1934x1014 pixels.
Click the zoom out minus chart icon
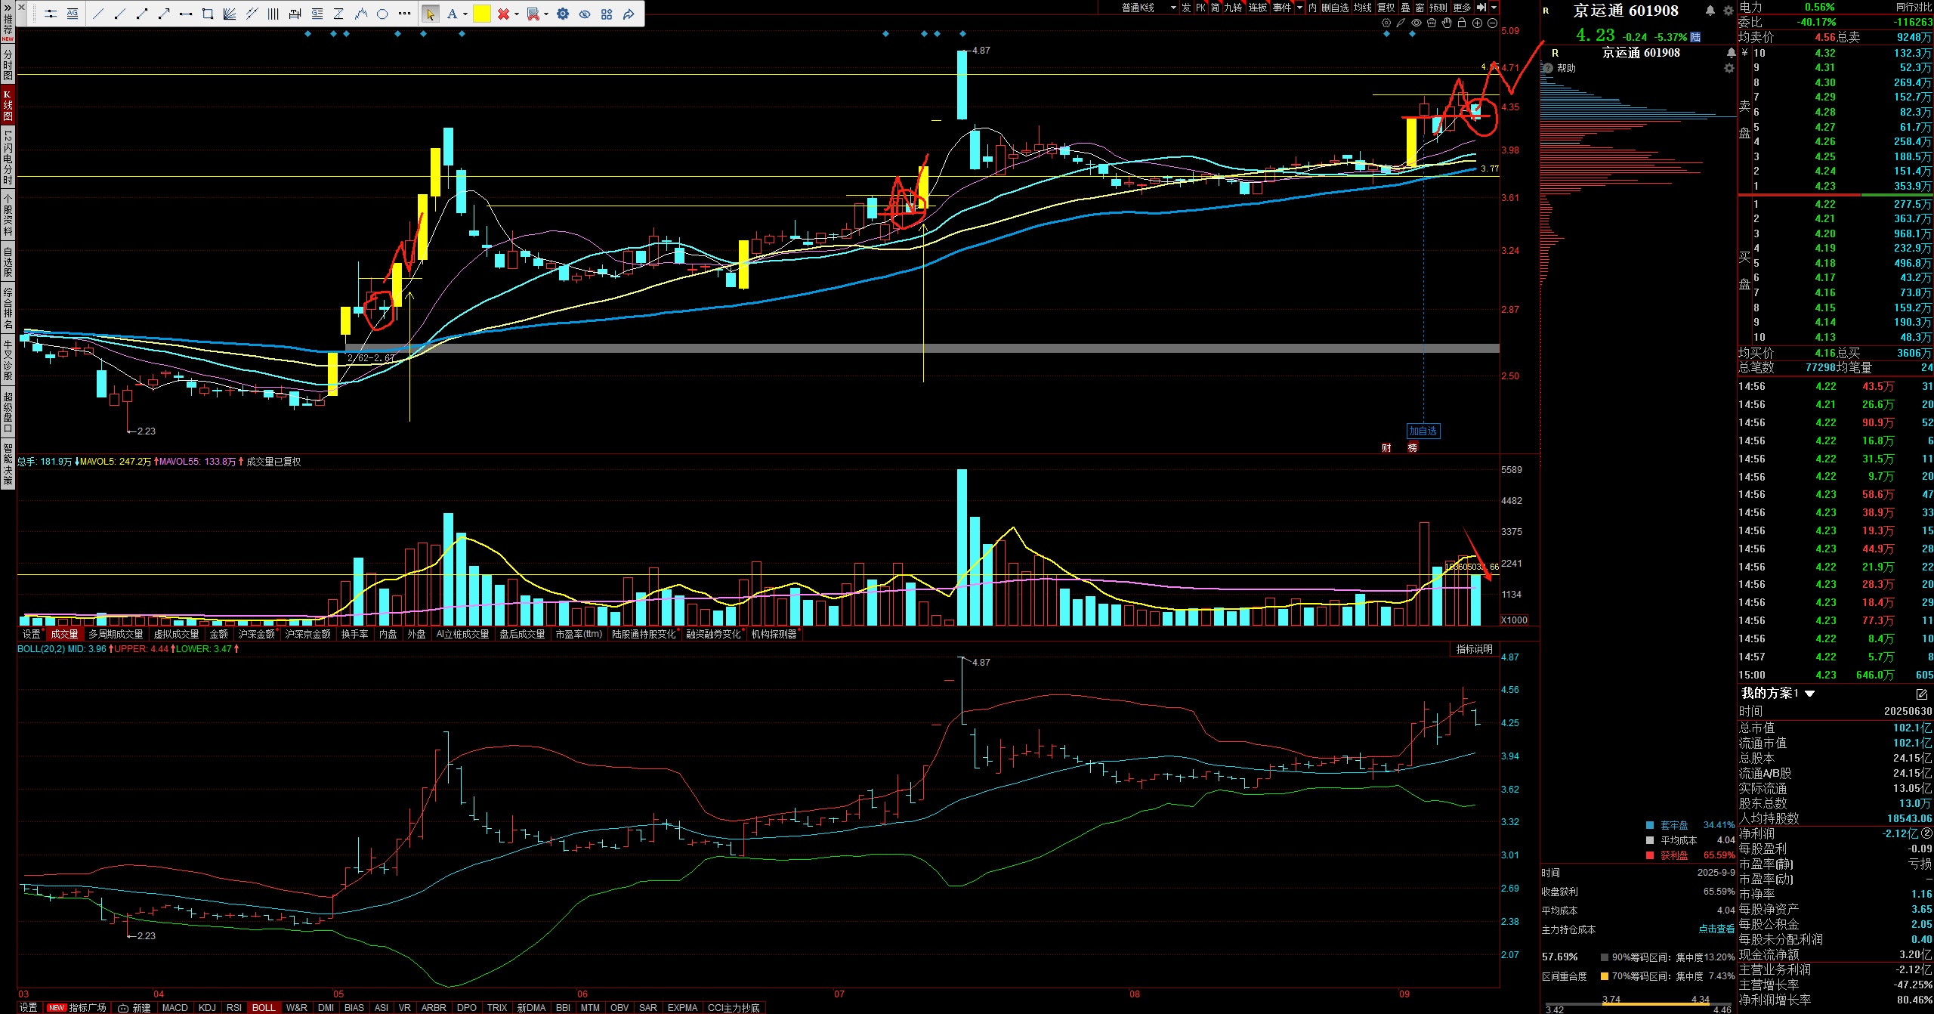point(1492,23)
